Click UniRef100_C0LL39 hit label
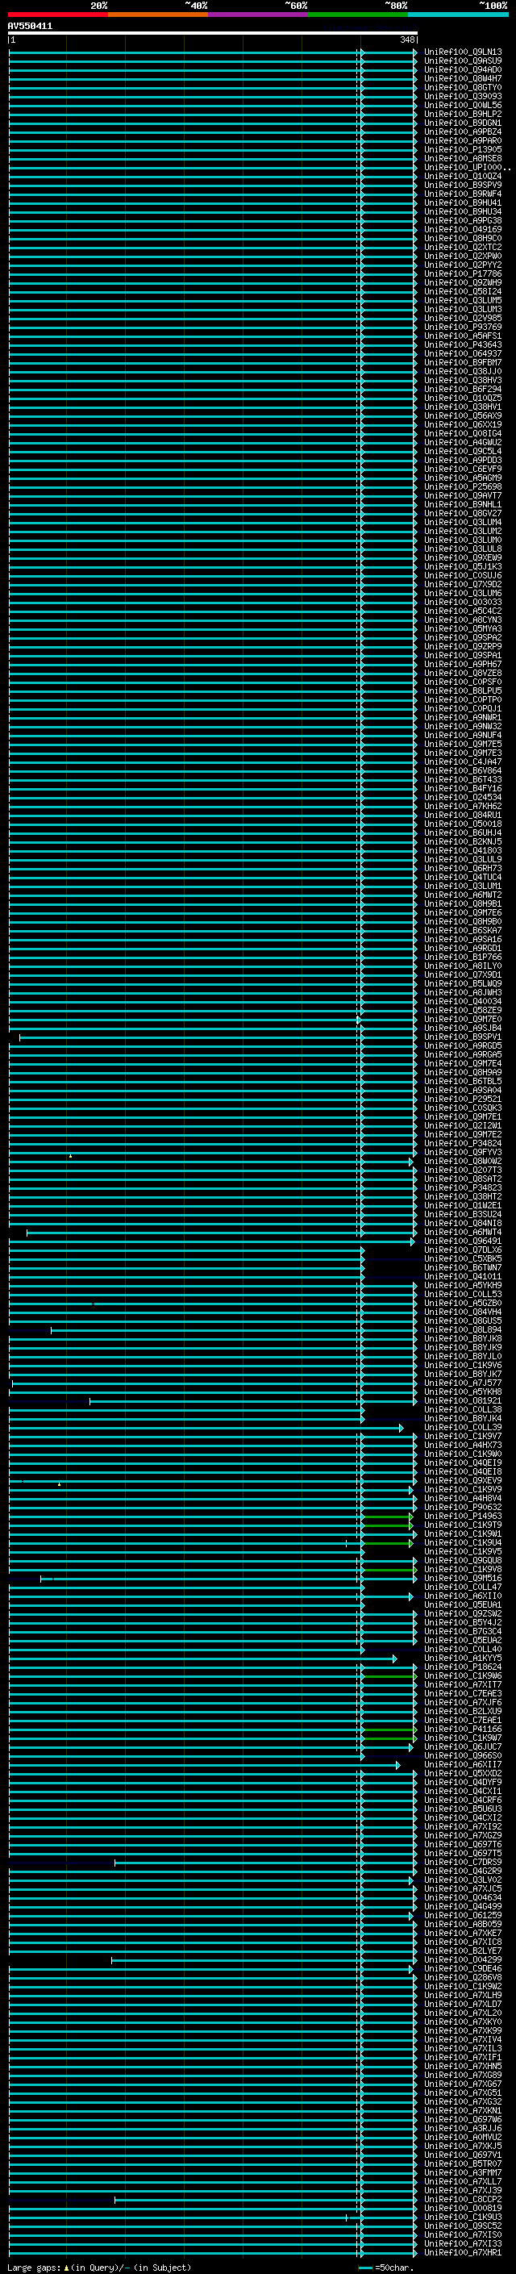The height and width of the screenshot is (2274, 516). click(462, 1428)
